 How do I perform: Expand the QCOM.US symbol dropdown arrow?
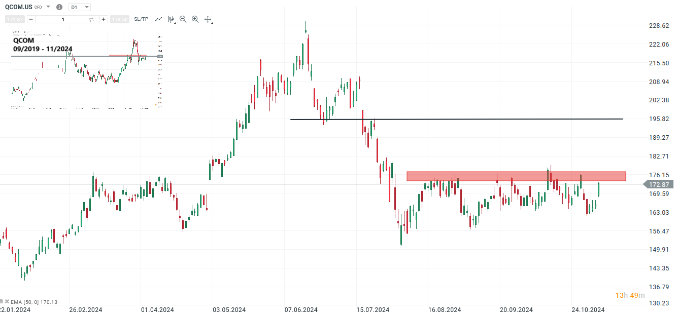pos(48,7)
